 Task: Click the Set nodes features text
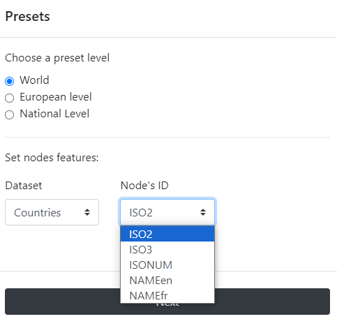click(x=52, y=158)
